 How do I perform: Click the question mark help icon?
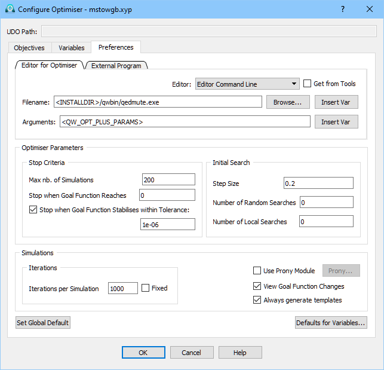343,10
